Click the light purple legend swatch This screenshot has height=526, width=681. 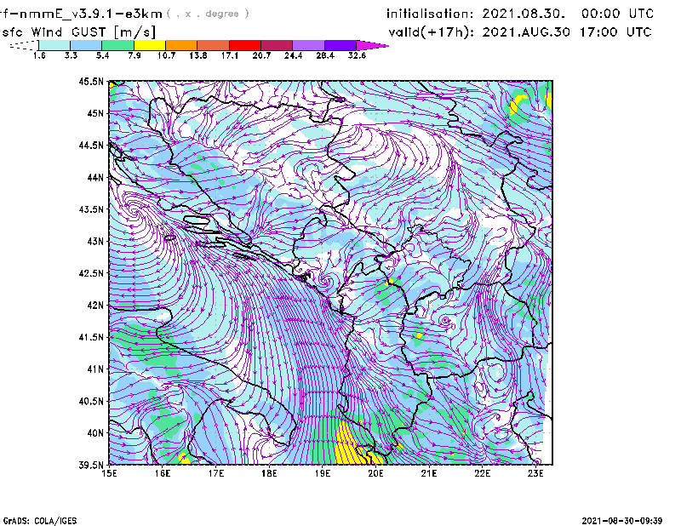308,45
